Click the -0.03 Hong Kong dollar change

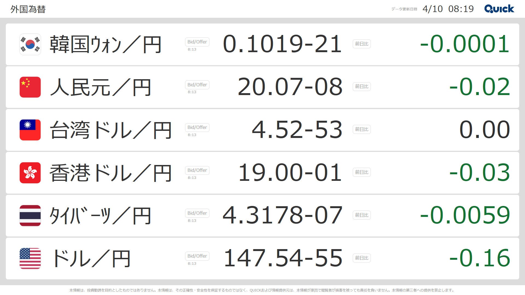point(479,172)
